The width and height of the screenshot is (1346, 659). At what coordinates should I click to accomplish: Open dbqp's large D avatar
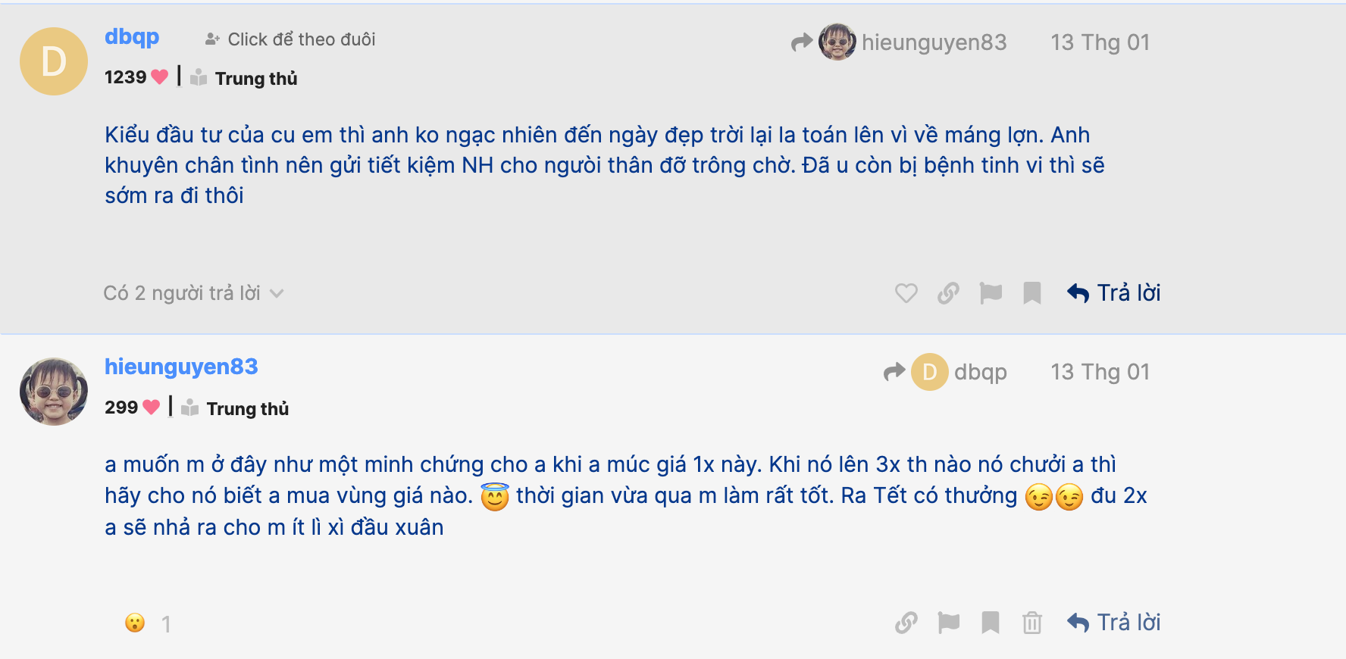tap(53, 61)
